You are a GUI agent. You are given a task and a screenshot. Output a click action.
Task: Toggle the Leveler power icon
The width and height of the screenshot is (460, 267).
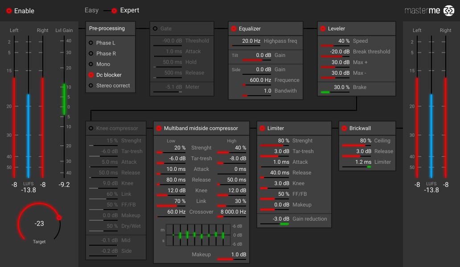click(324, 28)
